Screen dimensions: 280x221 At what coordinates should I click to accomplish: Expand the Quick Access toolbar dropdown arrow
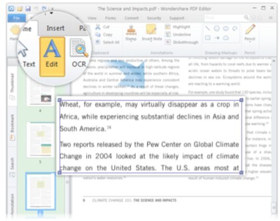pyautogui.click(x=52, y=13)
